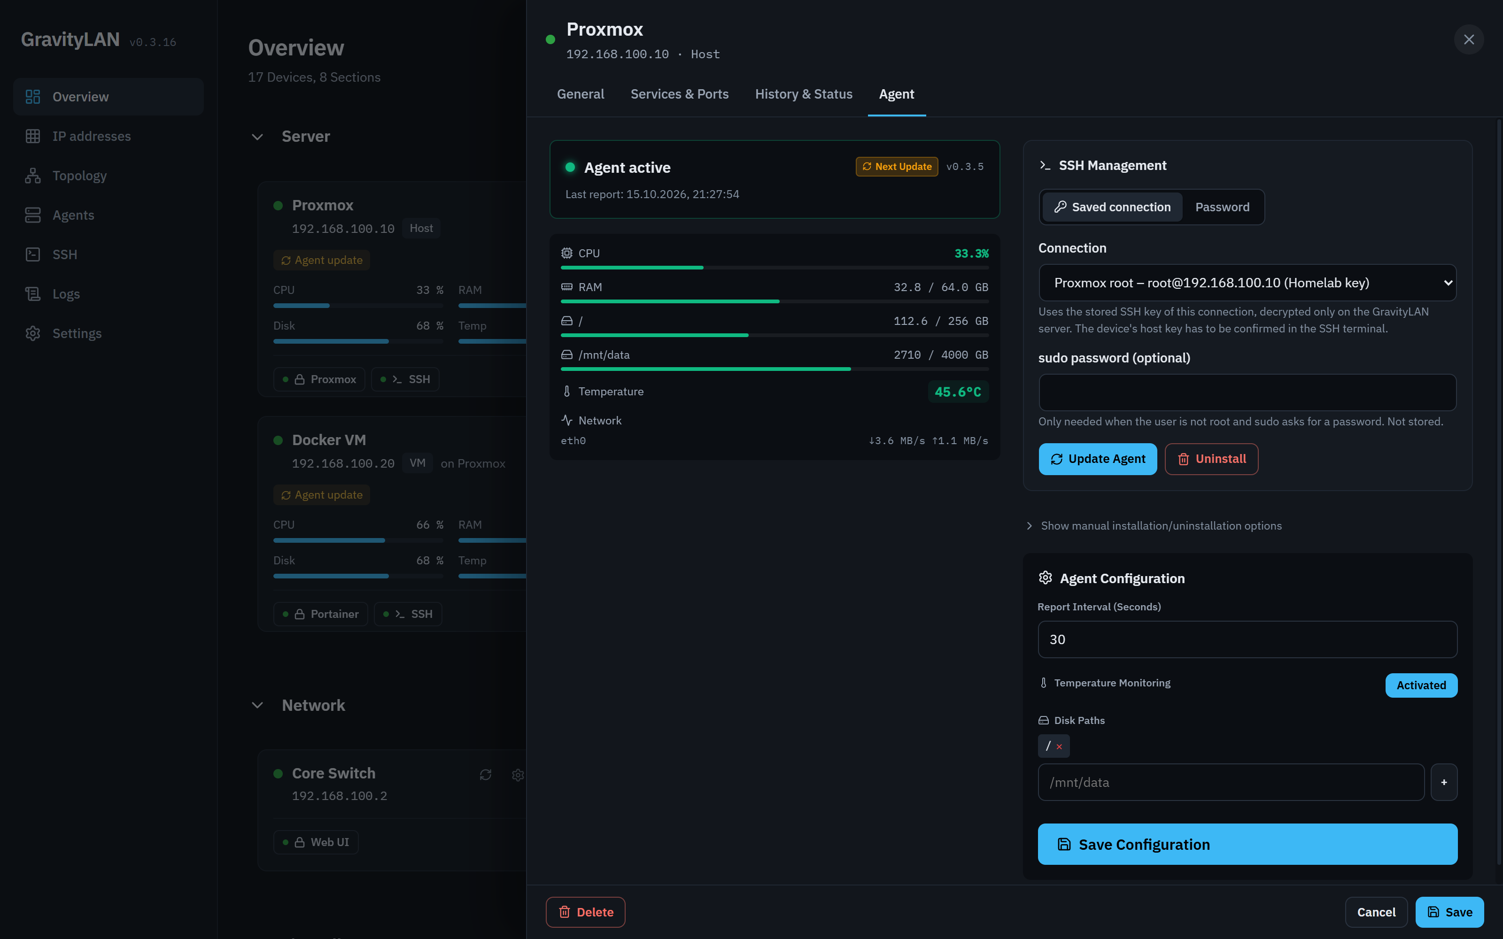Click the Next Update badge
The width and height of the screenshot is (1503, 939).
pyautogui.click(x=896, y=167)
